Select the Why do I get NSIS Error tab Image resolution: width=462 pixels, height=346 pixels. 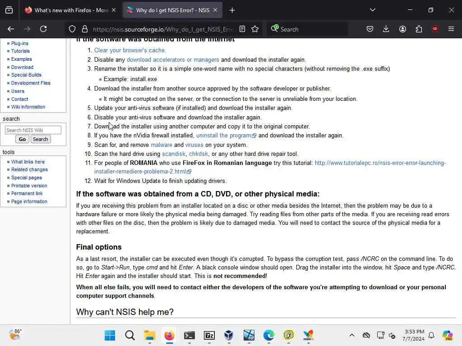(172, 10)
